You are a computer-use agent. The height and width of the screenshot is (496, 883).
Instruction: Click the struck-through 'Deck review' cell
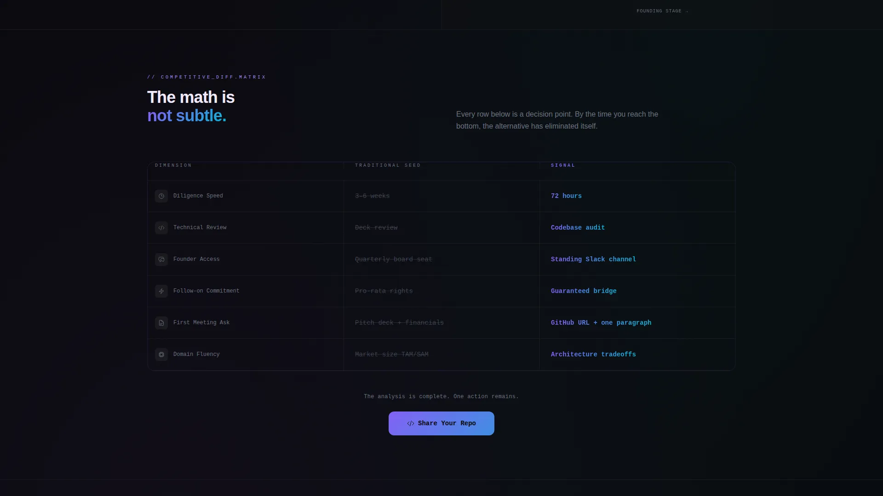tap(376, 228)
